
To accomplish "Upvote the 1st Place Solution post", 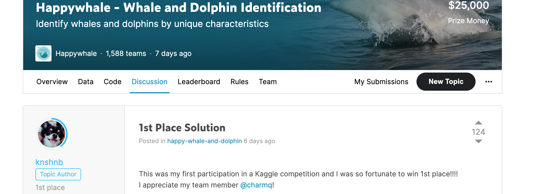I will [x=478, y=123].
